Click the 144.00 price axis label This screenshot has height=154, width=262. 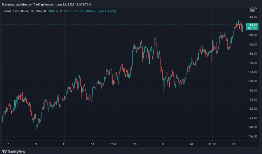point(253,72)
